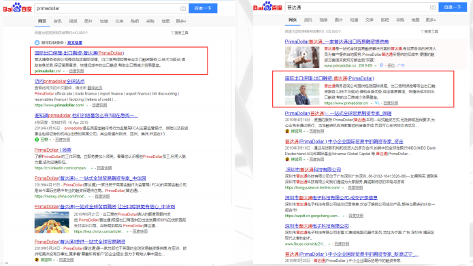Open 深圳市普达通电子科技有限公司-成交记录信息 result
This screenshot has height=266, width=473.
331,198
